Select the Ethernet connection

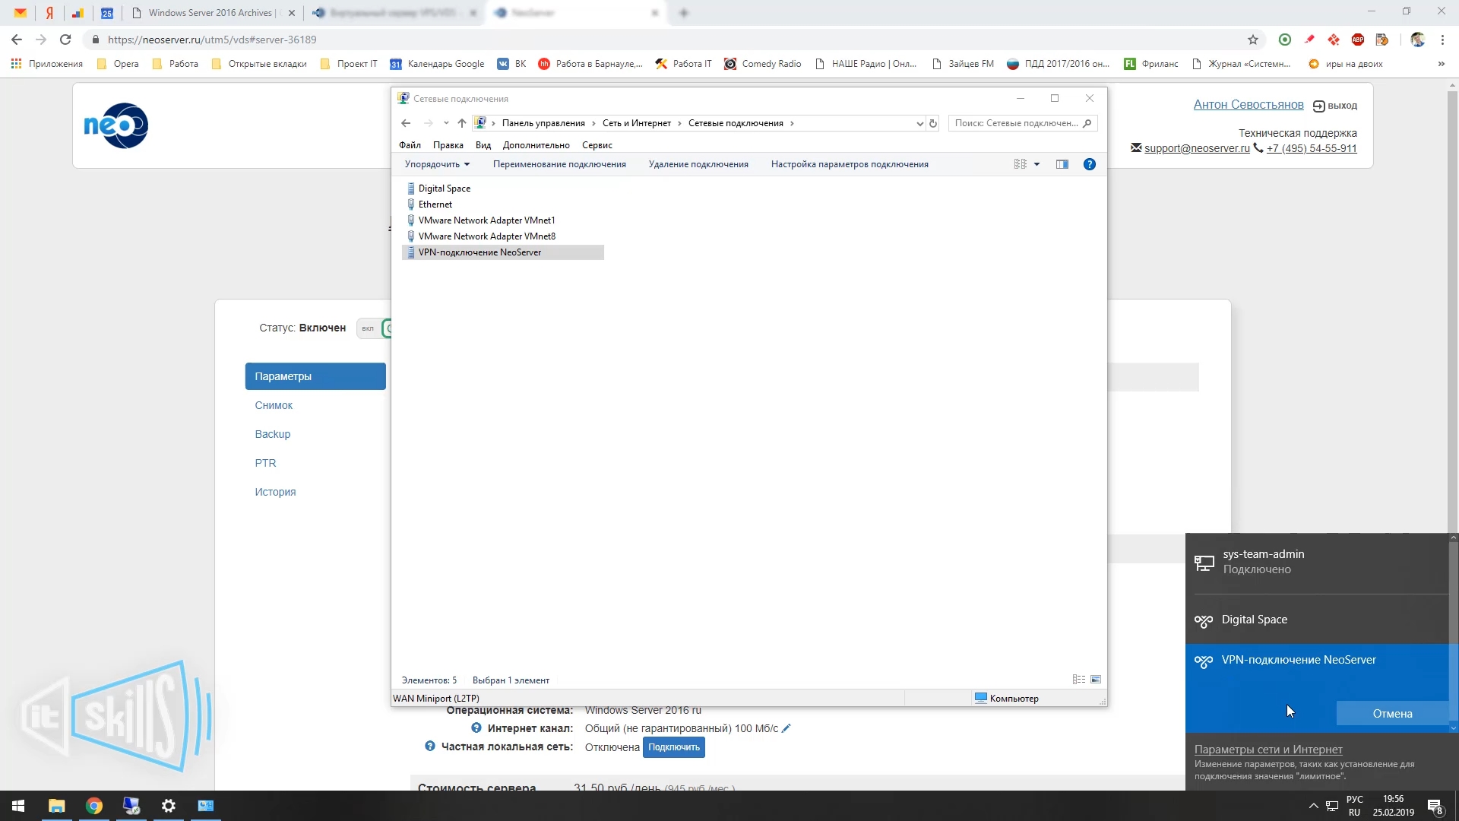(x=435, y=204)
